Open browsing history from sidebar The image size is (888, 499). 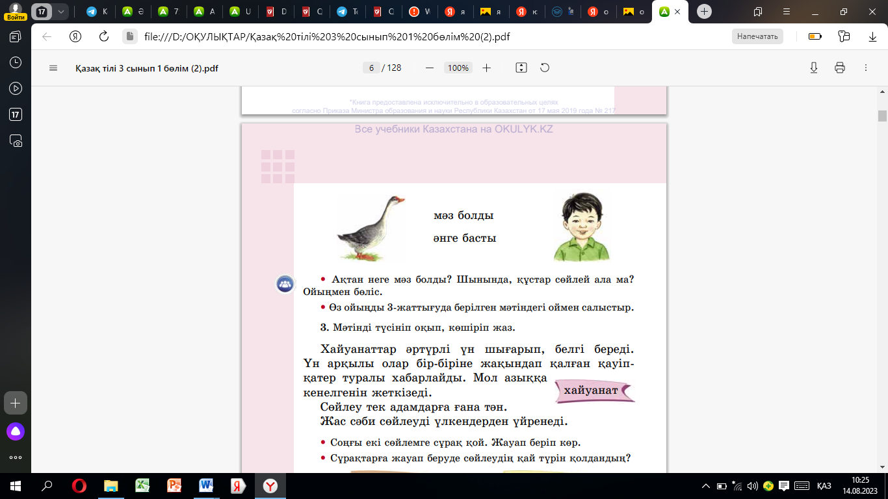coord(16,62)
